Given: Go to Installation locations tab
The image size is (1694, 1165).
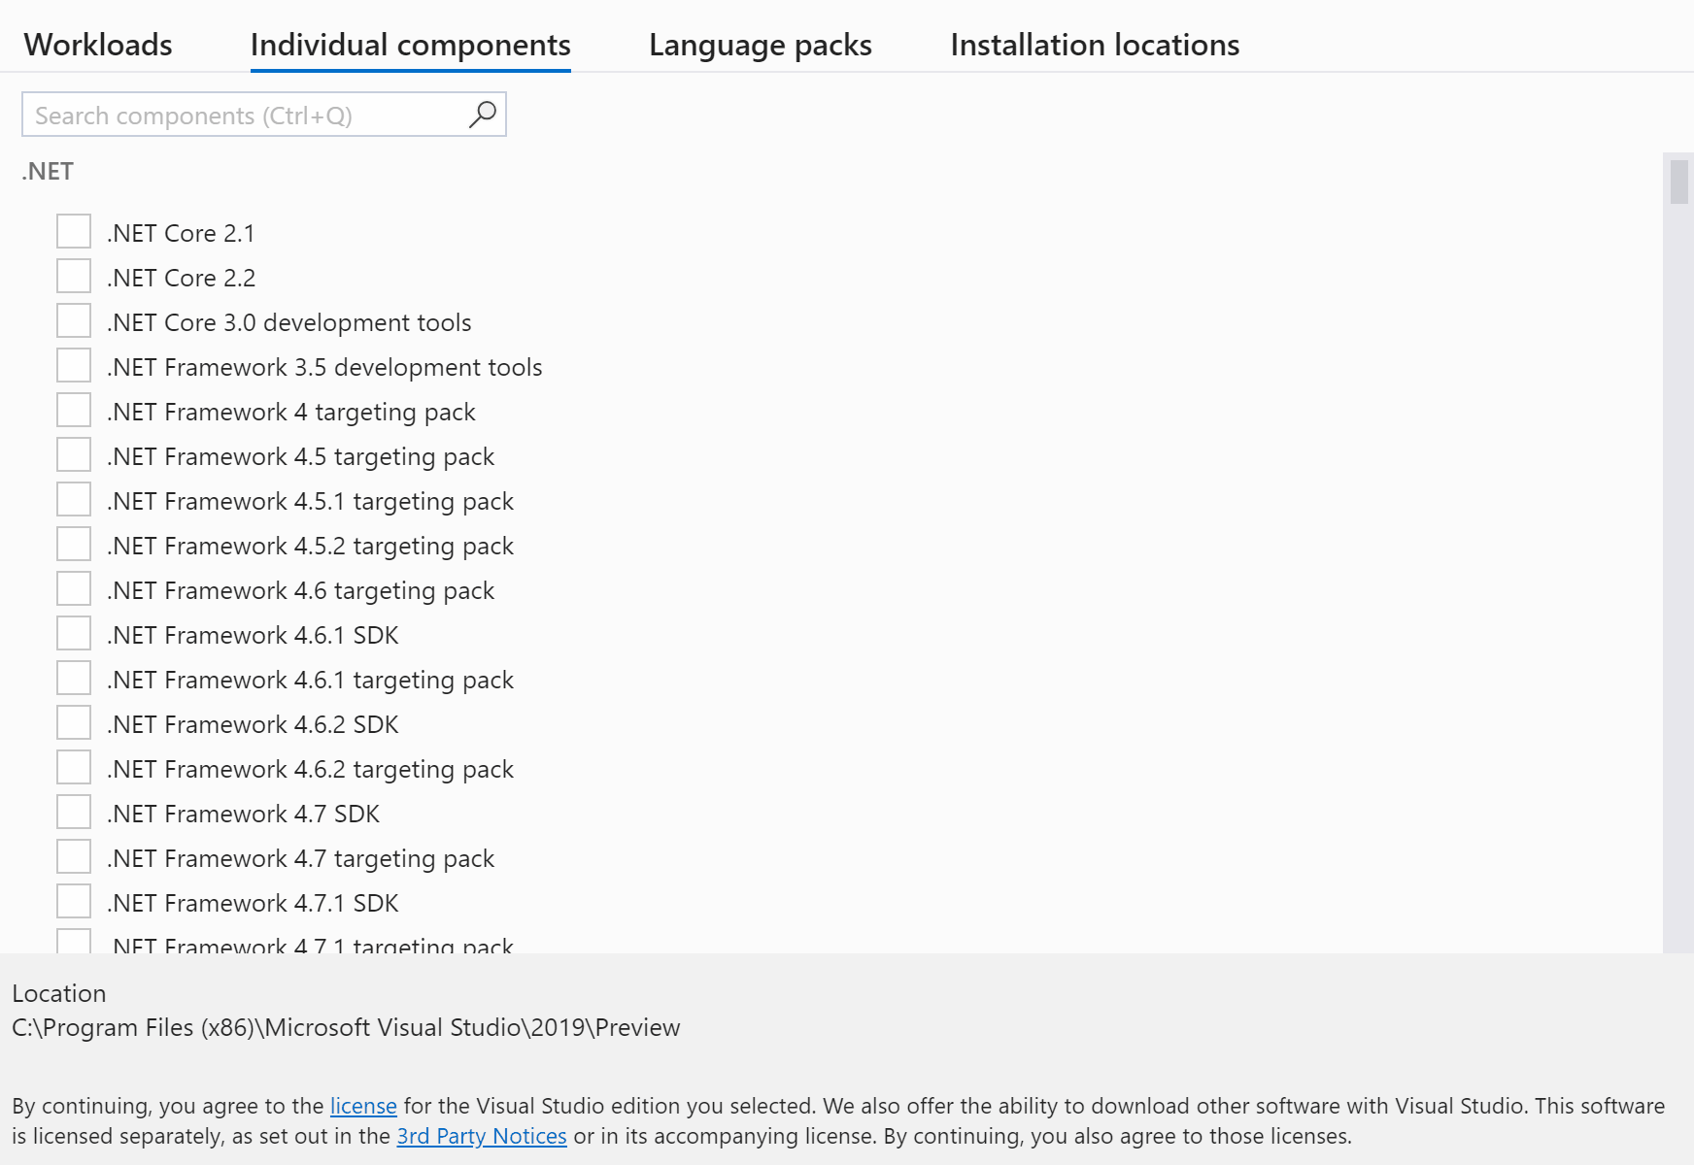Looking at the screenshot, I should click(x=1095, y=44).
